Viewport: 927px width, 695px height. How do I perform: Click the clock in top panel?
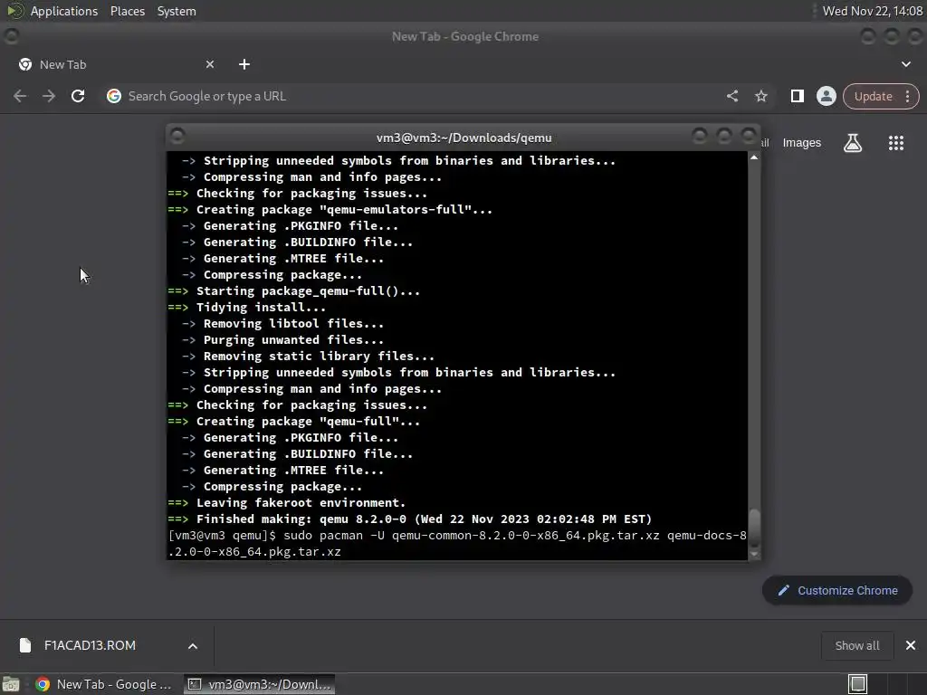872,11
